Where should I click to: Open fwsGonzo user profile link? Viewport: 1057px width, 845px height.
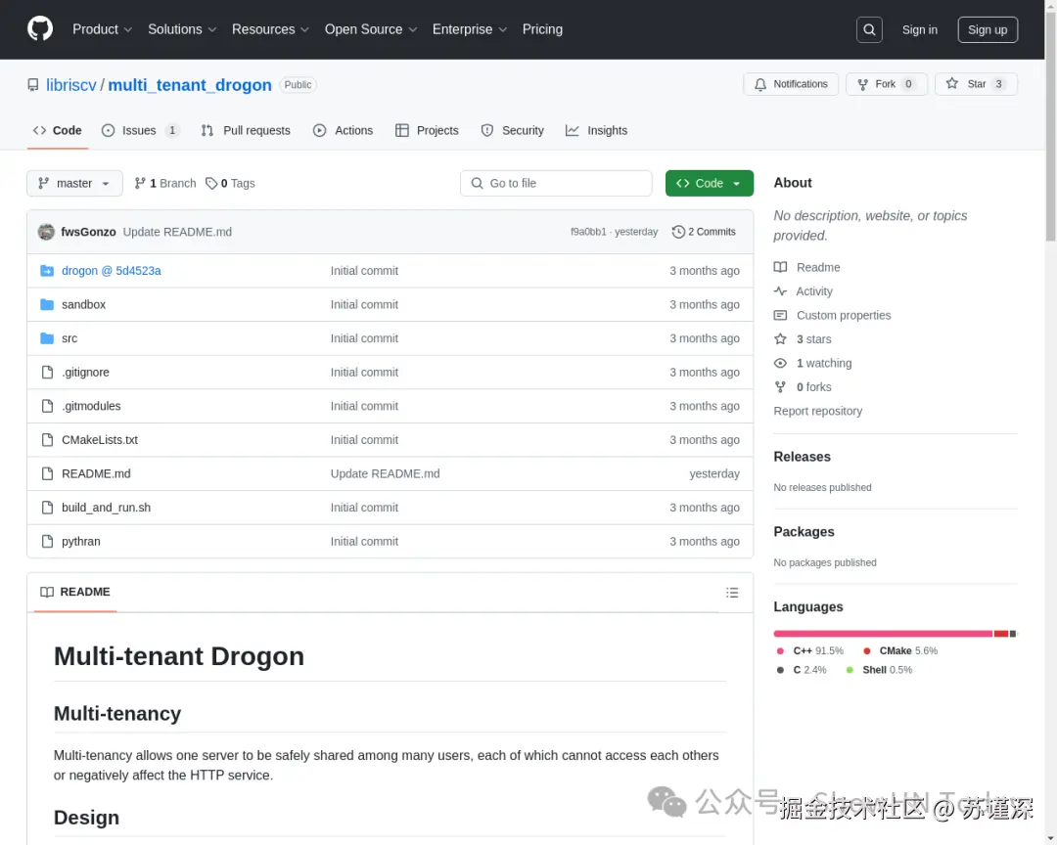coord(88,232)
